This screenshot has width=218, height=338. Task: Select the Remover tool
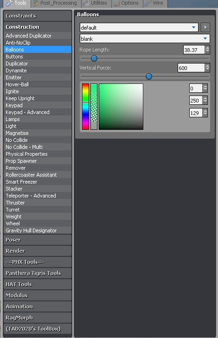pyautogui.click(x=38, y=168)
